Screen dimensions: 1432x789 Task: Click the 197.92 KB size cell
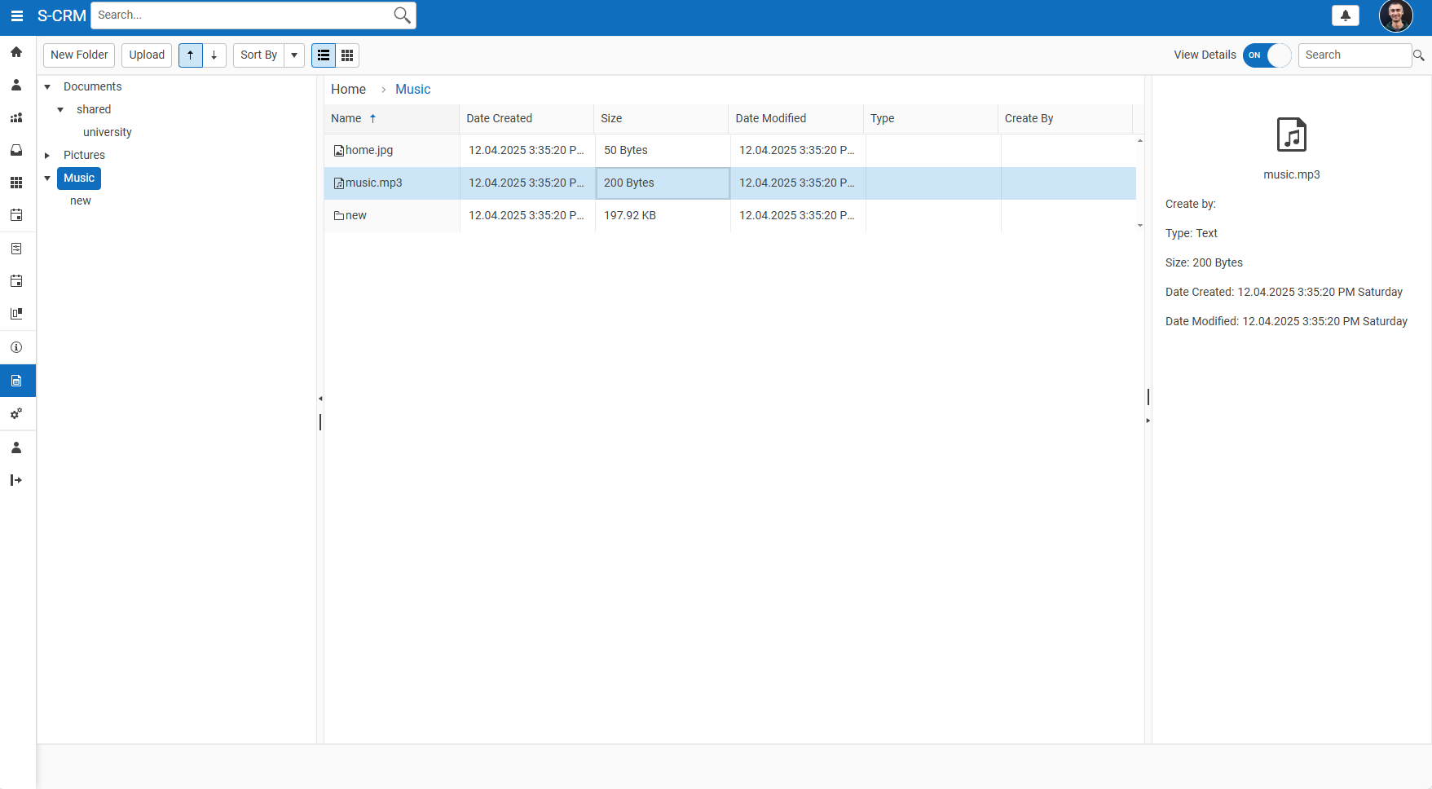point(663,215)
